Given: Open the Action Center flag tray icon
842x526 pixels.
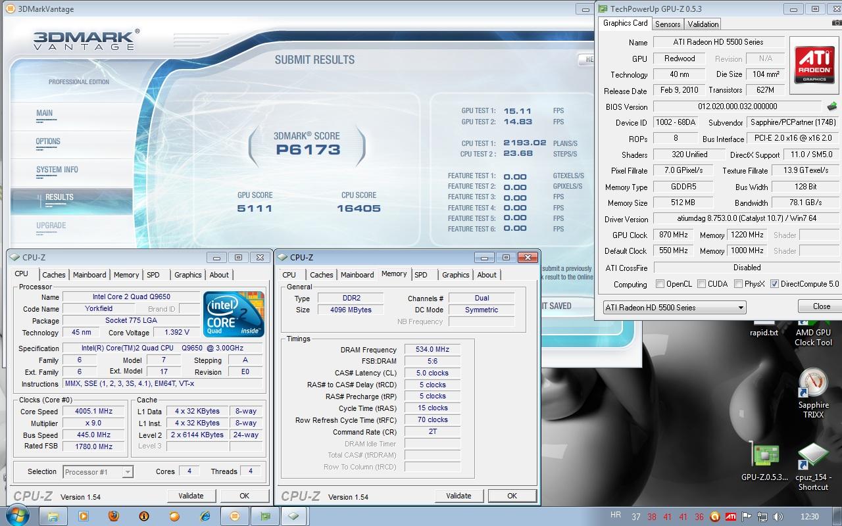Looking at the screenshot, I should [747, 517].
